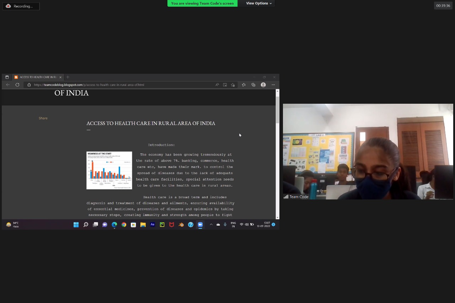Click the Share link on the blog

[43, 118]
